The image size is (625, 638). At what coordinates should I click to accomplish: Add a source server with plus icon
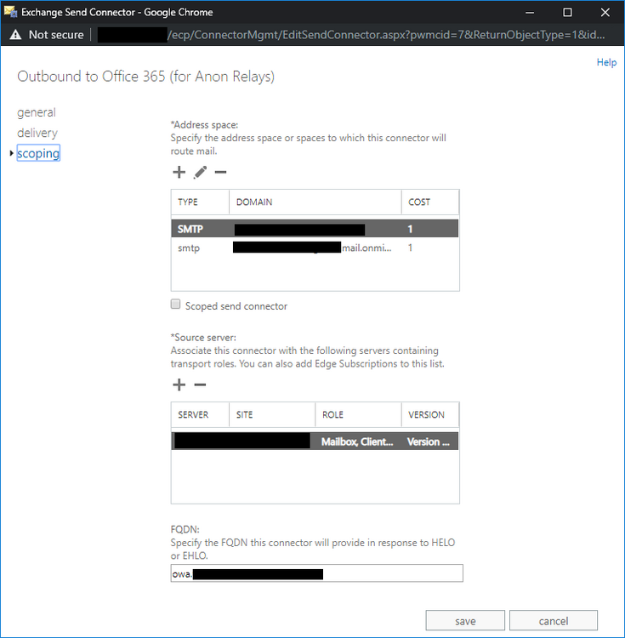pos(179,385)
